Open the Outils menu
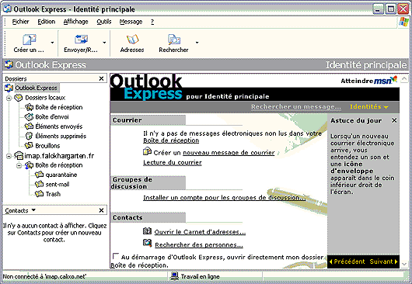The width and height of the screenshot is (412, 284). point(104,22)
